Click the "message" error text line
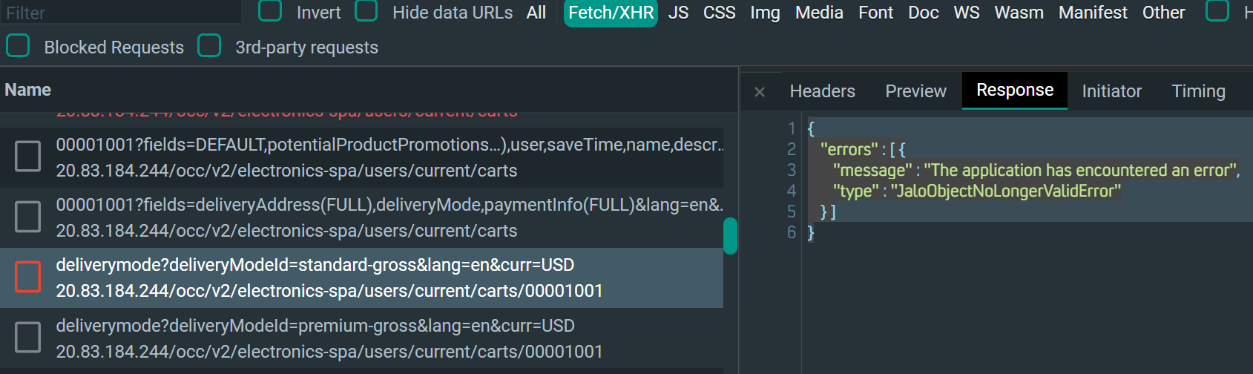 1036,170
